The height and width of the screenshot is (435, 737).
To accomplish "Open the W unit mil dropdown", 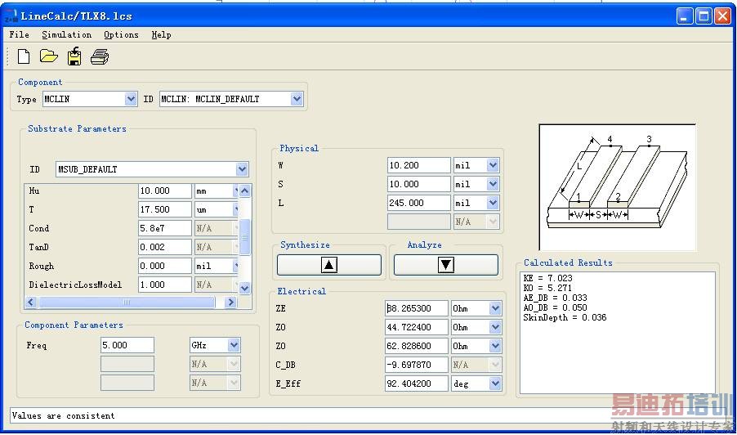I will pyautogui.click(x=493, y=165).
